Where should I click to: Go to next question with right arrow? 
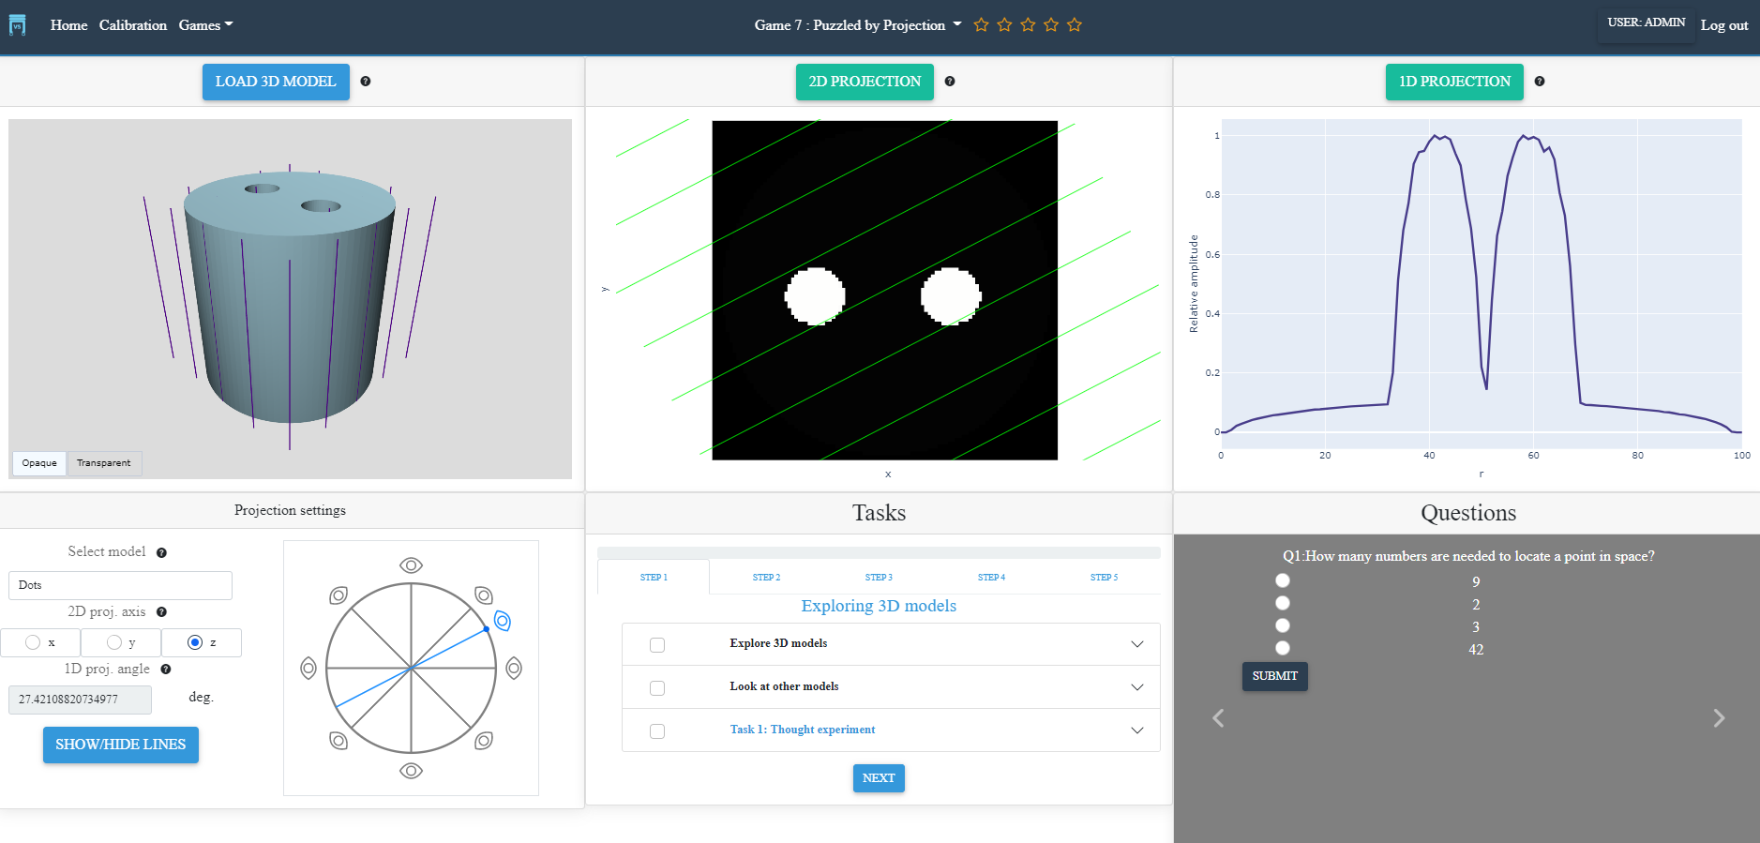coord(1719,718)
